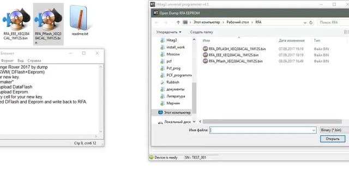Click the HT icon in Hitag3 title bar
The width and height of the screenshot is (349, 196).
click(153, 4)
